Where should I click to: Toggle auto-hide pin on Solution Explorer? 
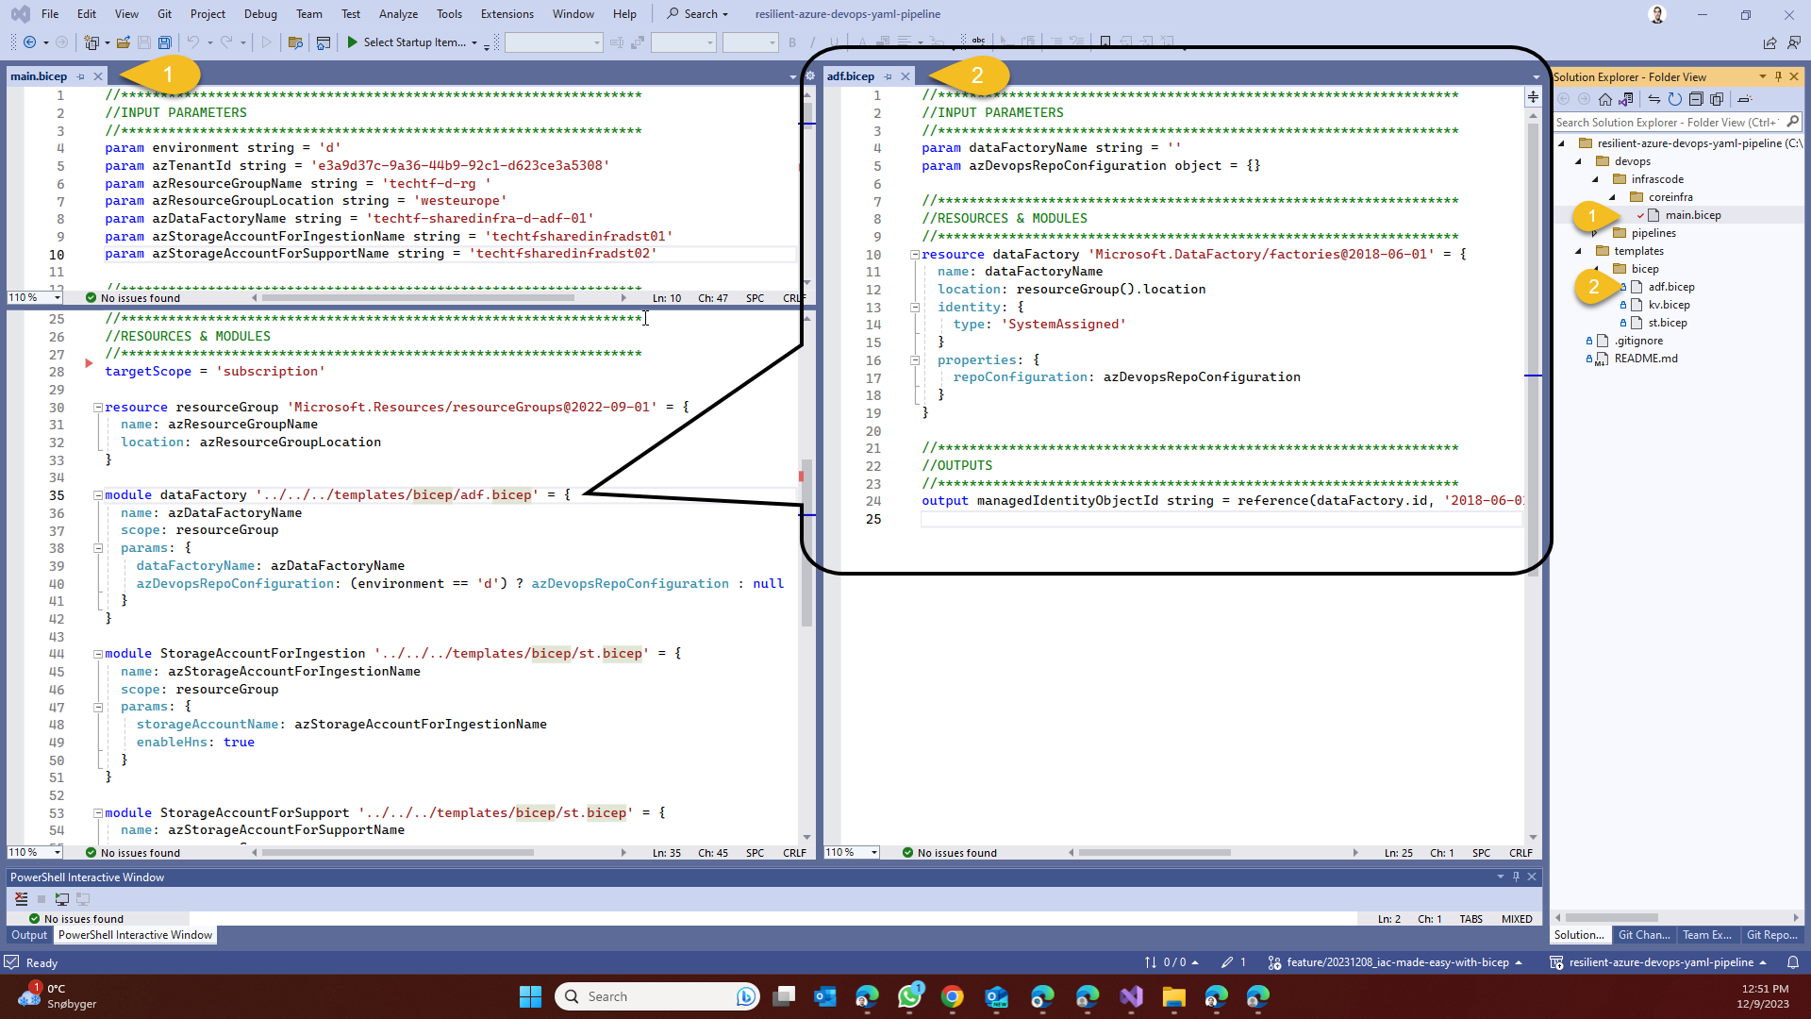[x=1778, y=76]
